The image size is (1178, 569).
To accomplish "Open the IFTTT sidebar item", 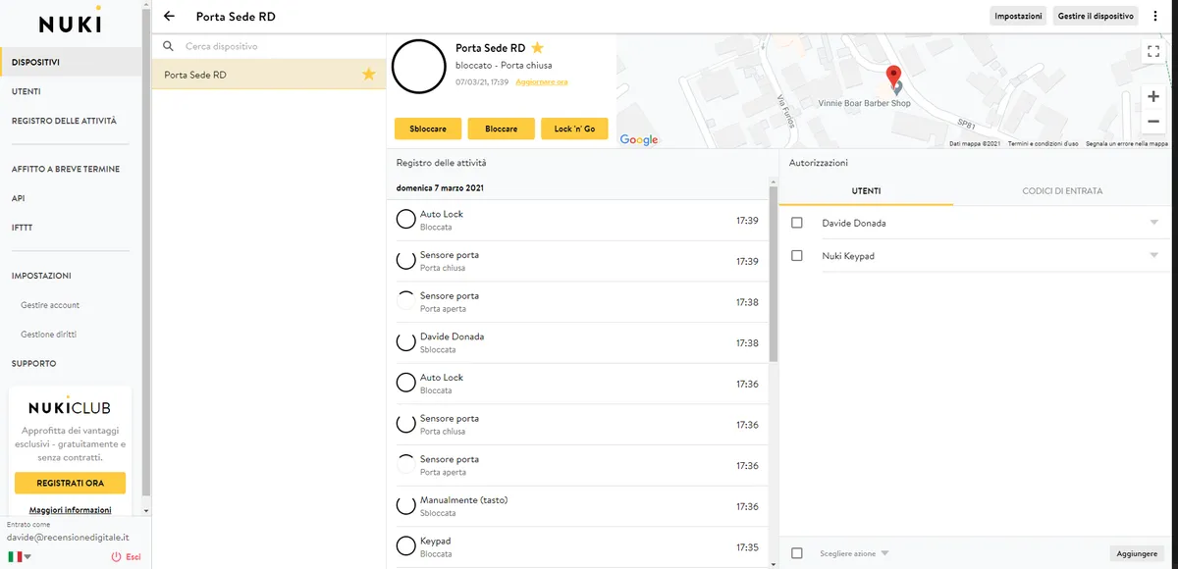I will (22, 228).
